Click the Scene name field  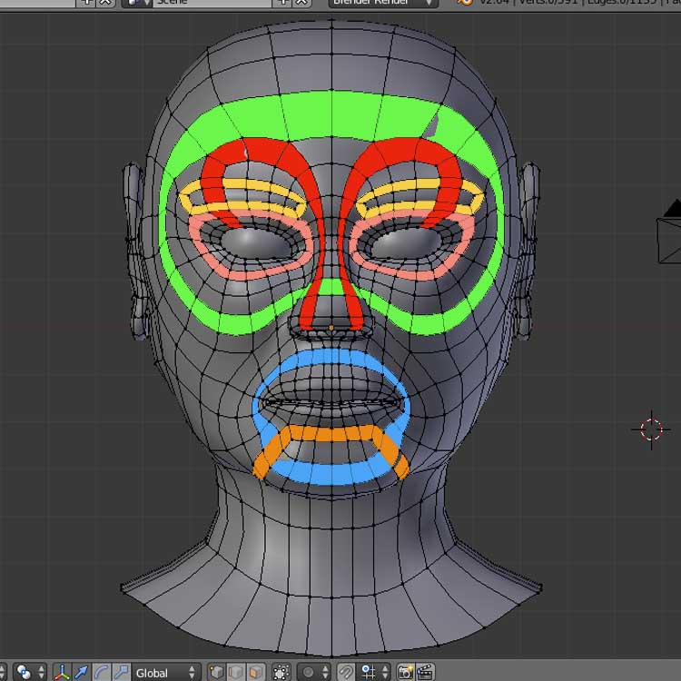pyautogui.click(x=212, y=2)
